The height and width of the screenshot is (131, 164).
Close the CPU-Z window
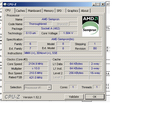coord(103,4)
